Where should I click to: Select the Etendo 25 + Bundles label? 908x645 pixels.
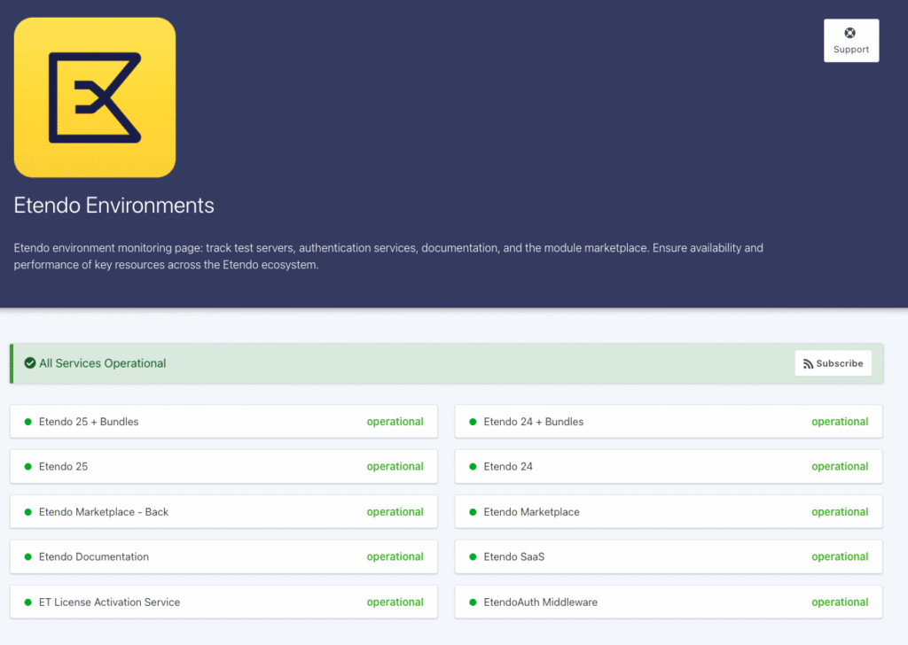point(89,422)
